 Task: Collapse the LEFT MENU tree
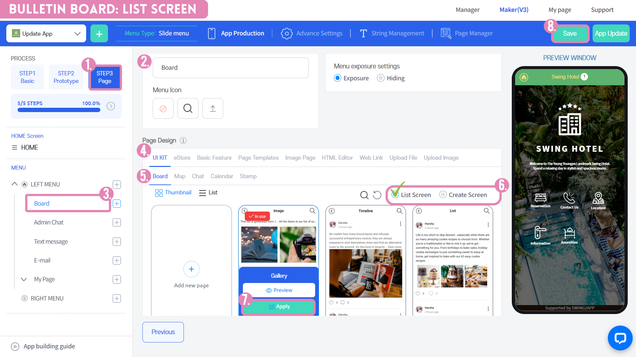[x=15, y=184]
